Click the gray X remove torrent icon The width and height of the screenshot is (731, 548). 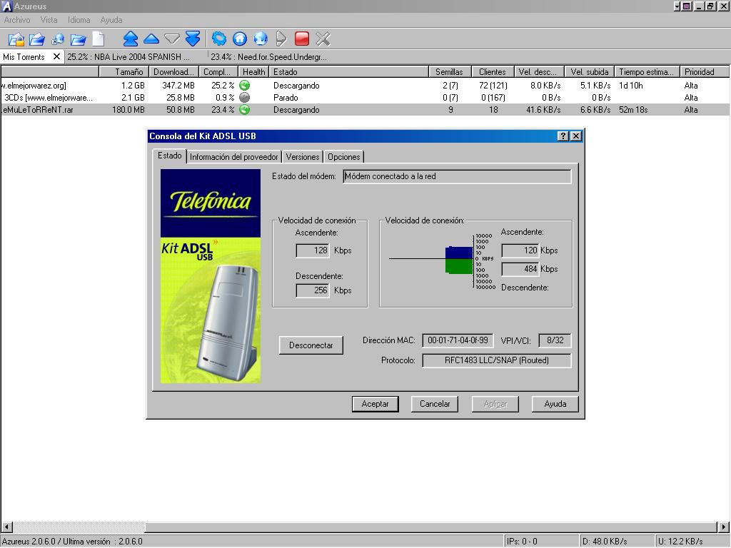click(323, 39)
